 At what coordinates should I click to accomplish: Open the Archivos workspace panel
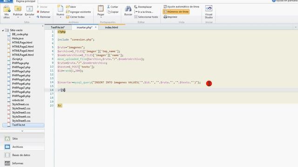pos(22,147)
